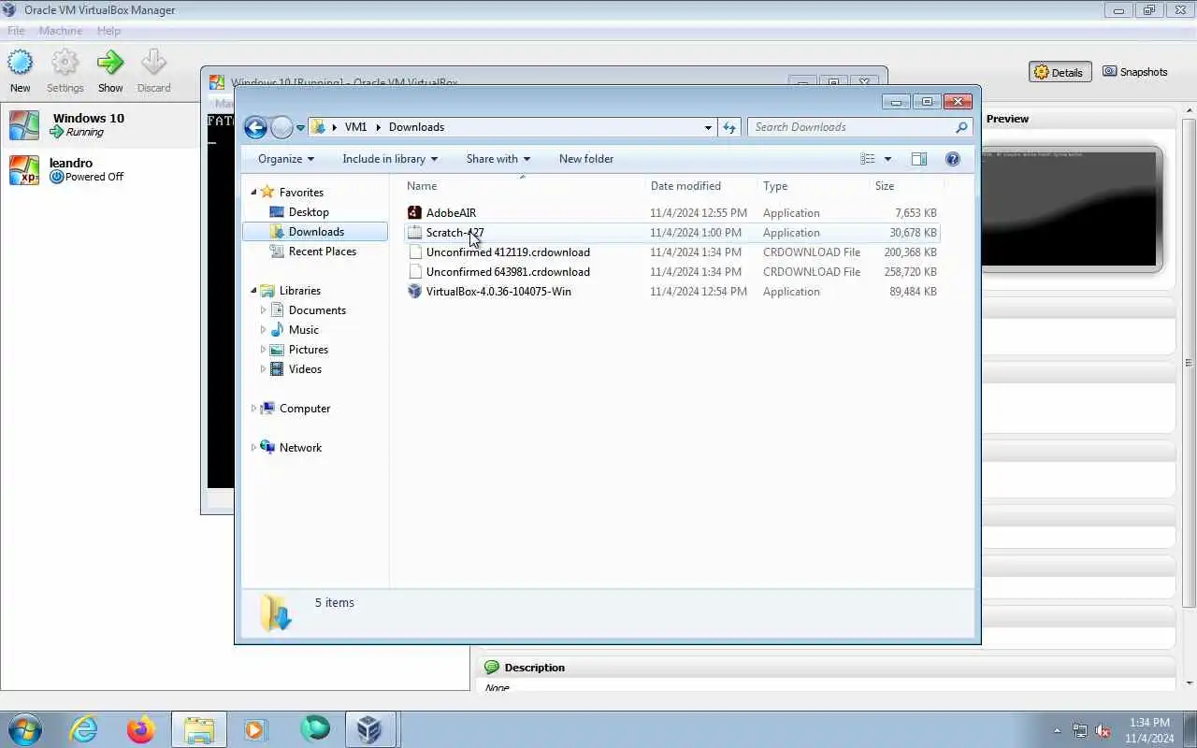Open recent locations dropdown arrow

pos(300,128)
